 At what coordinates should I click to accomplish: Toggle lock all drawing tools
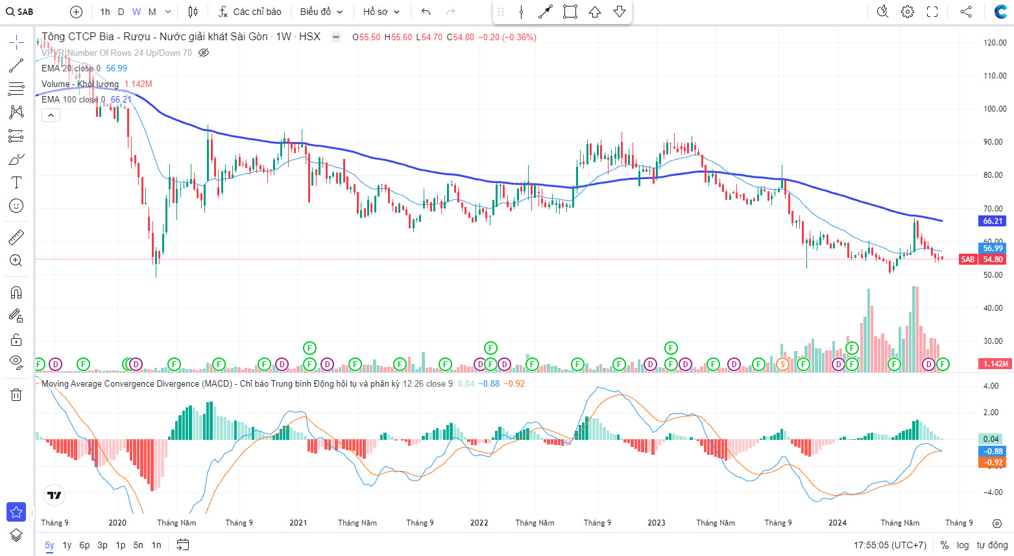click(x=16, y=339)
